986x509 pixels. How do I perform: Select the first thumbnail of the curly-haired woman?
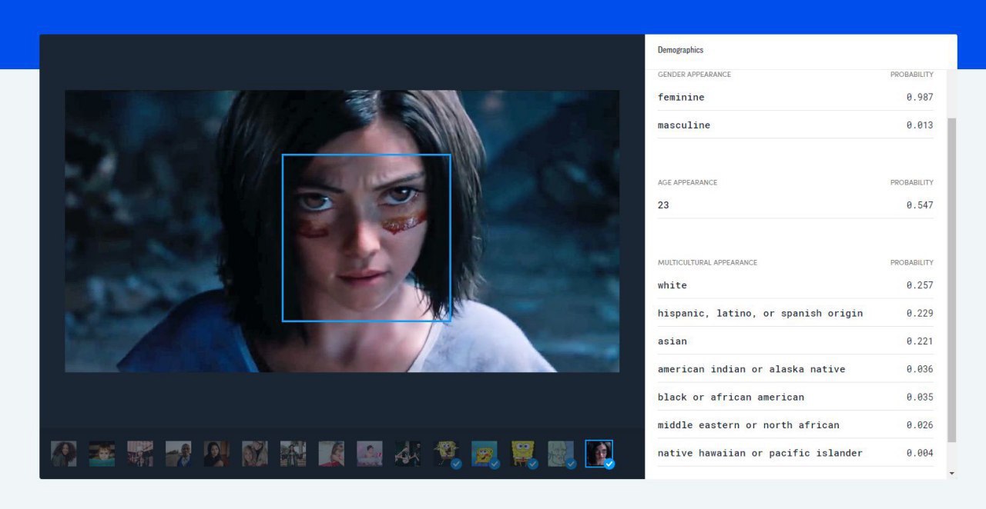(x=64, y=454)
